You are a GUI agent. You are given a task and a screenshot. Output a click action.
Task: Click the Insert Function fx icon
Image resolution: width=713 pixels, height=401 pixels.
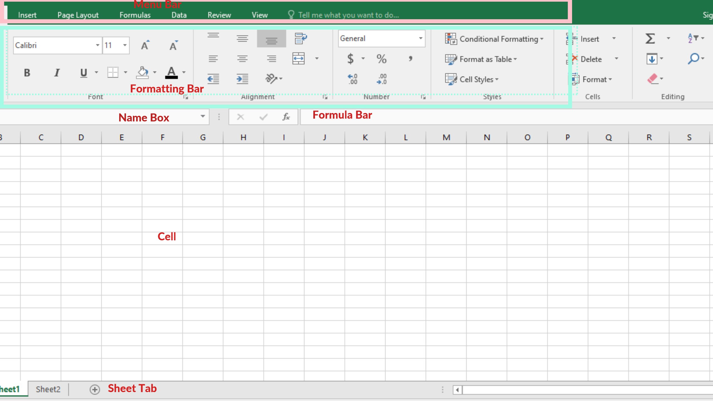[286, 117]
